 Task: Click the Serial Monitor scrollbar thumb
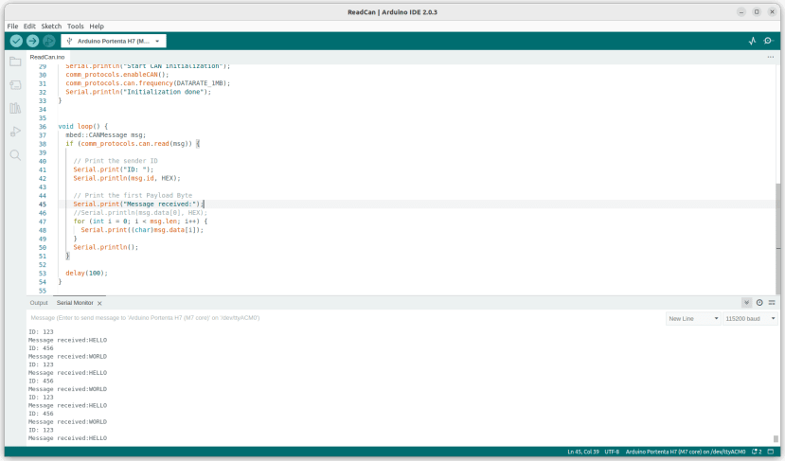[776, 439]
